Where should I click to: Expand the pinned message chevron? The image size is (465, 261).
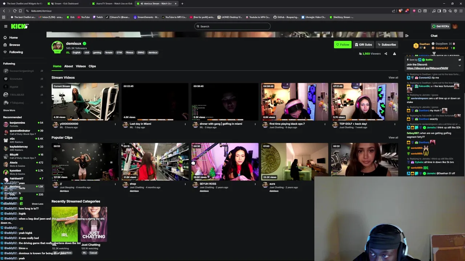(460, 66)
